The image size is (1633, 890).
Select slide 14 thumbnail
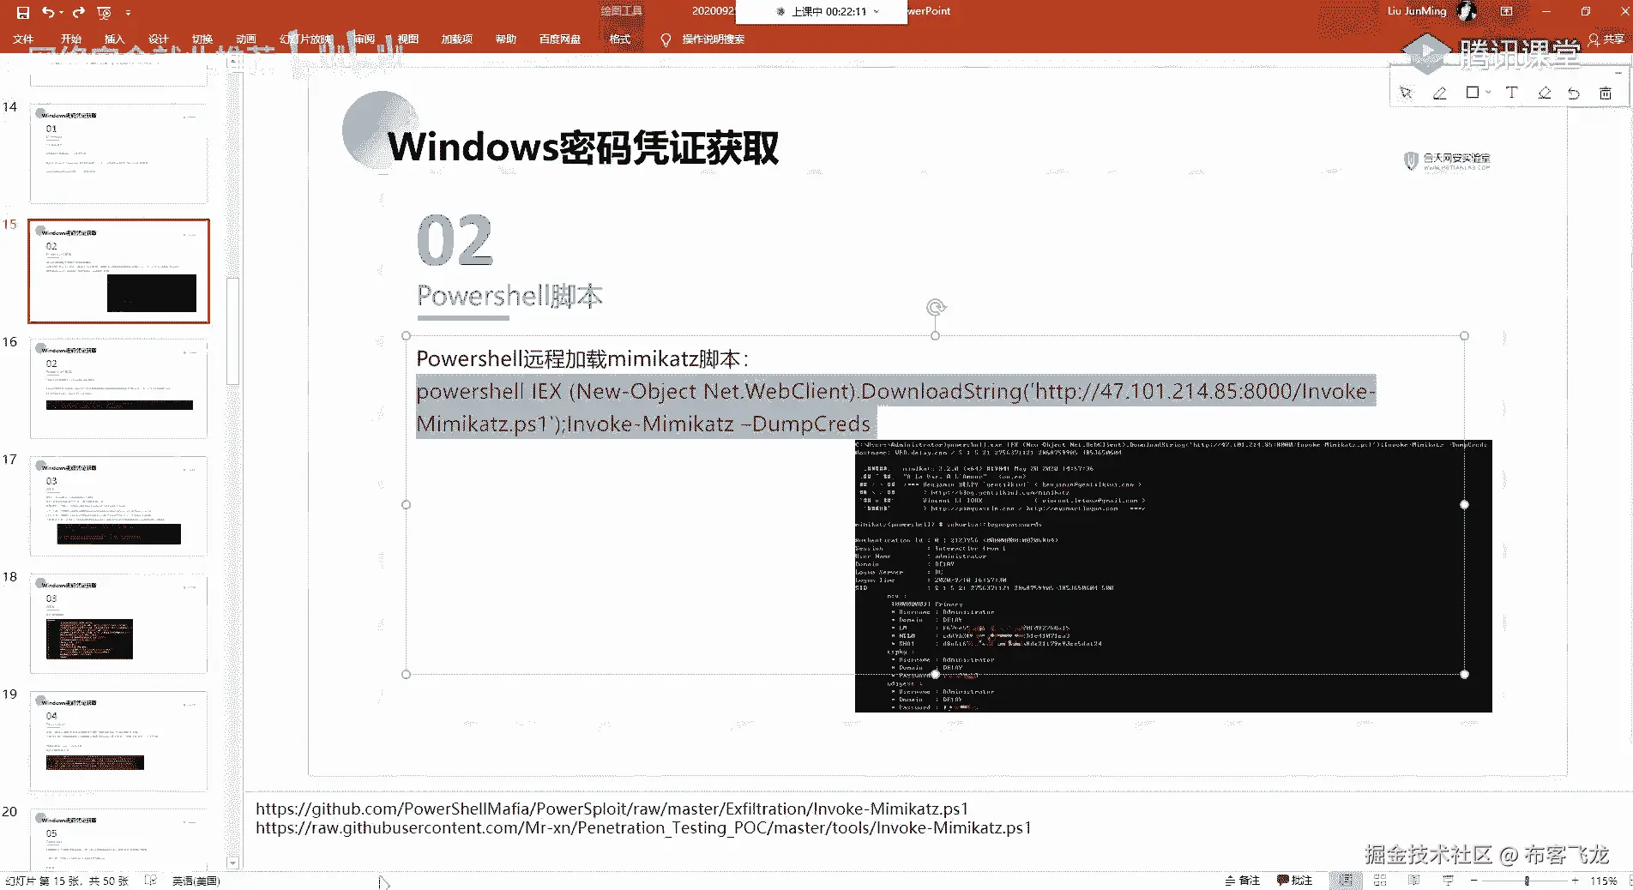[x=118, y=153]
